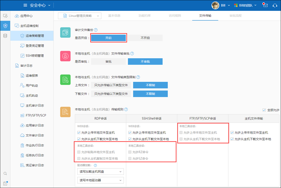The image size is (281, 188).
Task: Open the search icon at bottom left
Action: coord(5,174)
